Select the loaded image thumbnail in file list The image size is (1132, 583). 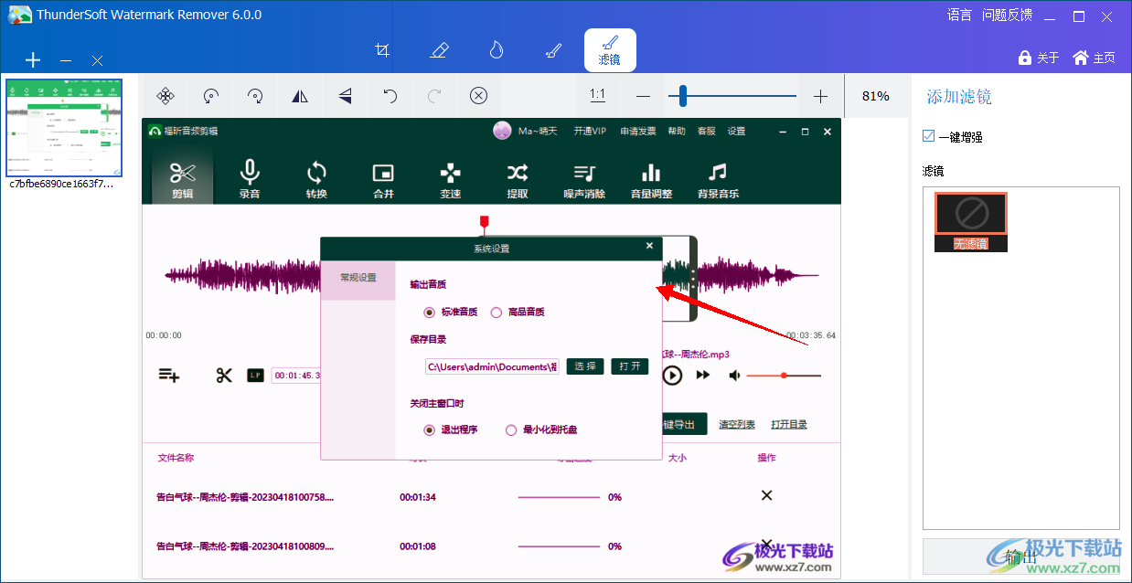[x=64, y=127]
